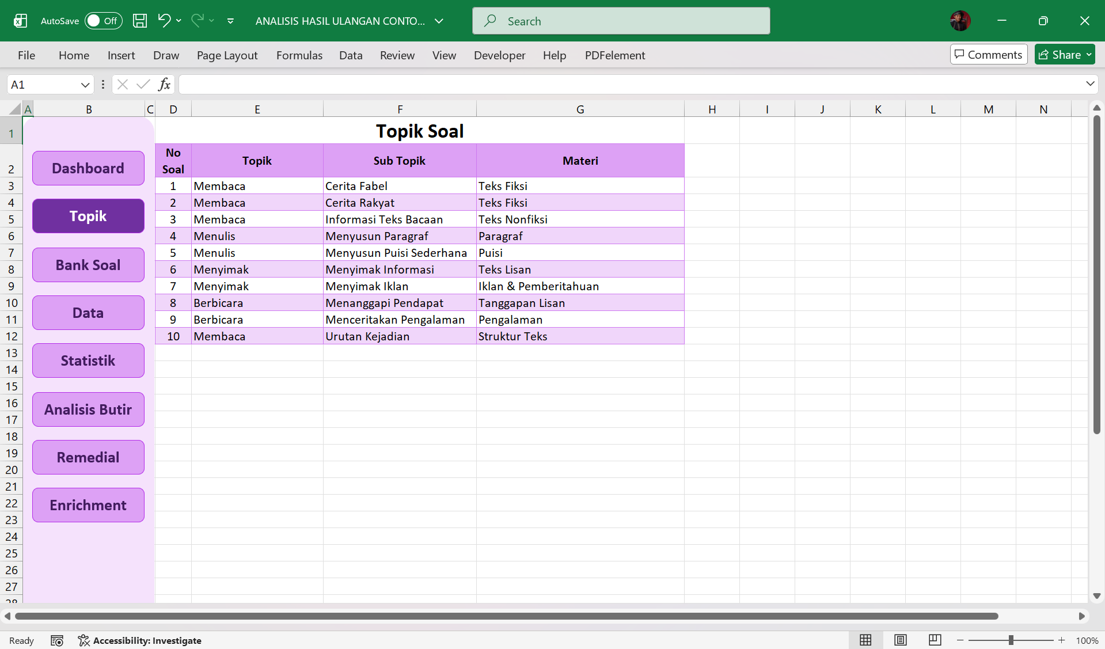Expand the formula bar chevron
Image resolution: width=1105 pixels, height=649 pixels.
click(1089, 84)
